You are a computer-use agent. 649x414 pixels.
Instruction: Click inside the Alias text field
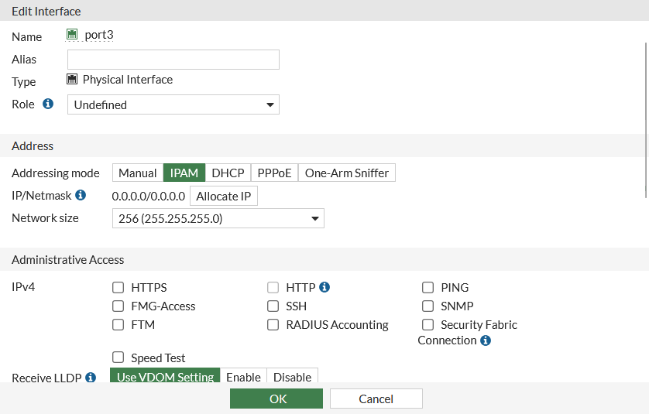click(173, 60)
